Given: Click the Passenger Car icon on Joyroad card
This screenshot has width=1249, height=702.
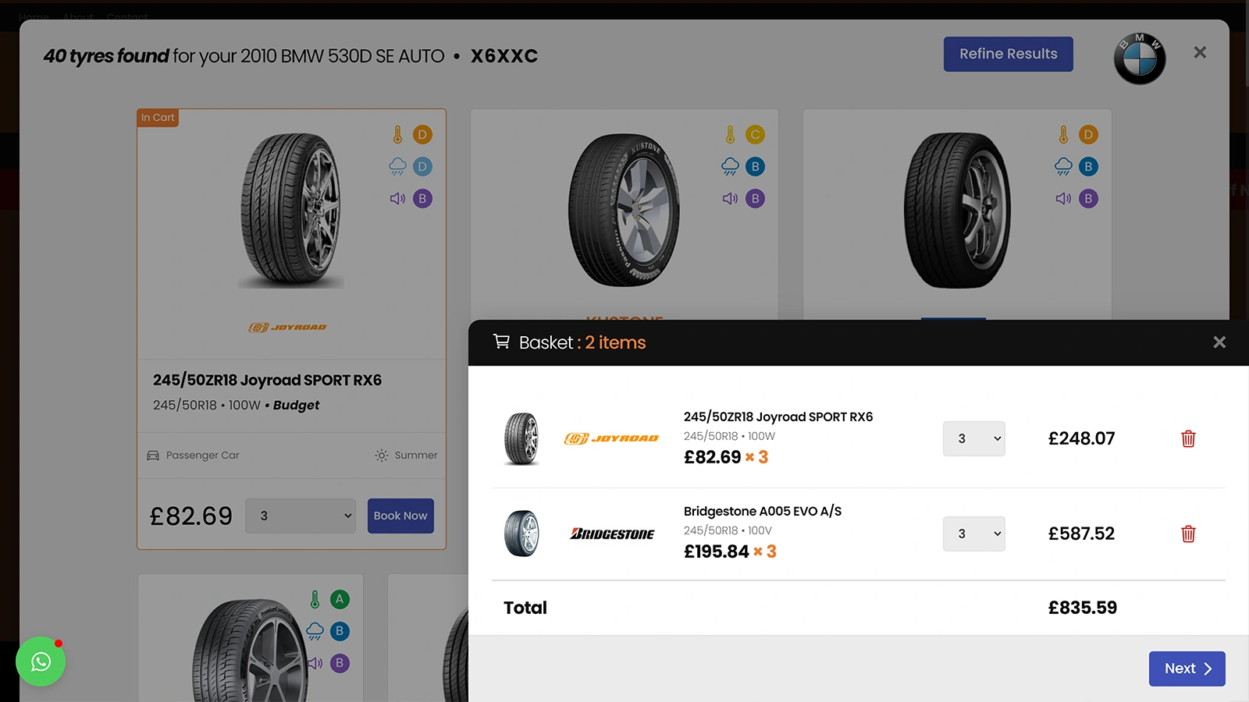Looking at the screenshot, I should (x=153, y=455).
